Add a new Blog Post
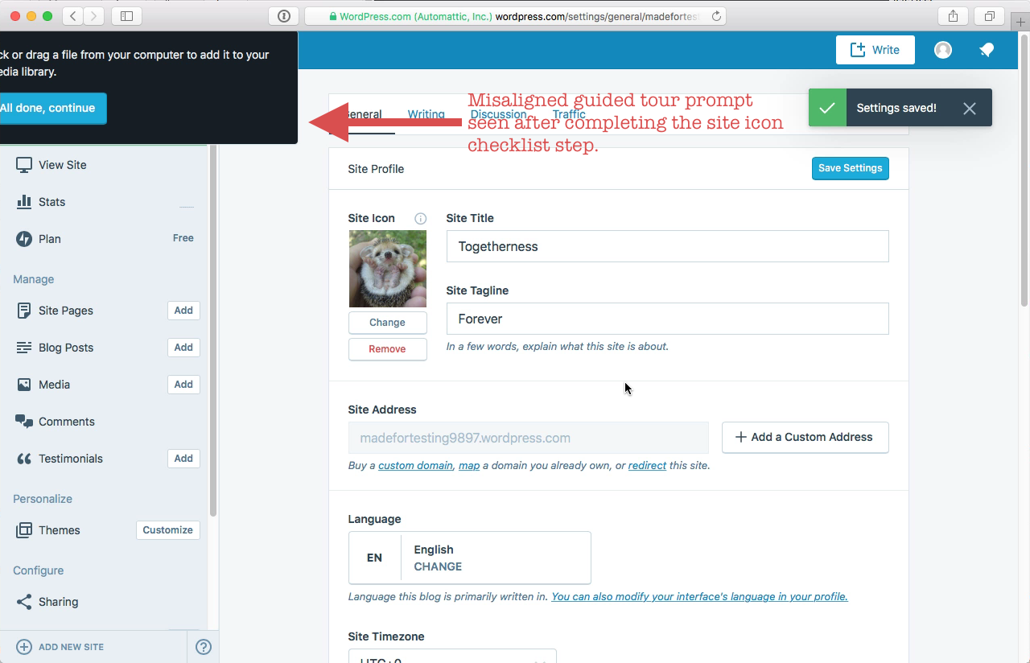This screenshot has height=663, width=1030. tap(183, 348)
